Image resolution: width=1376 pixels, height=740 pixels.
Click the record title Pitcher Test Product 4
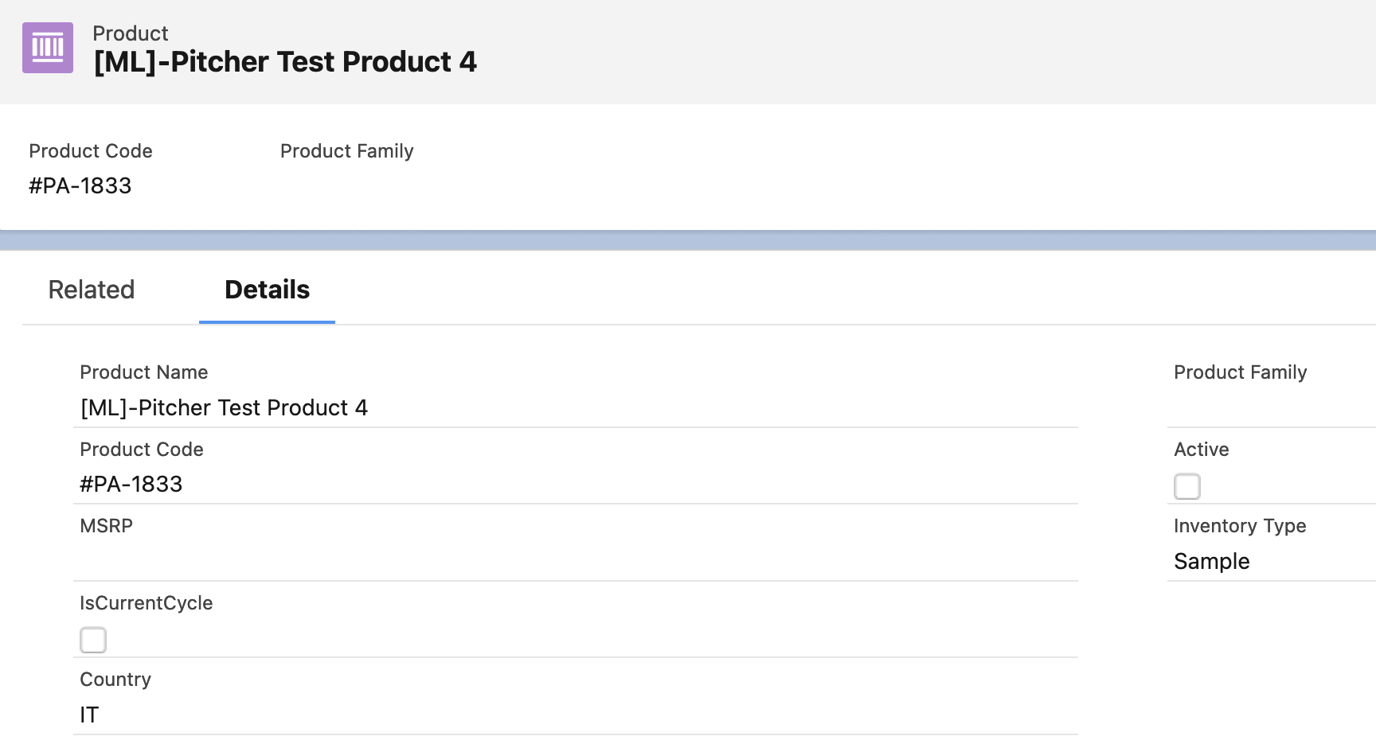[x=285, y=62]
